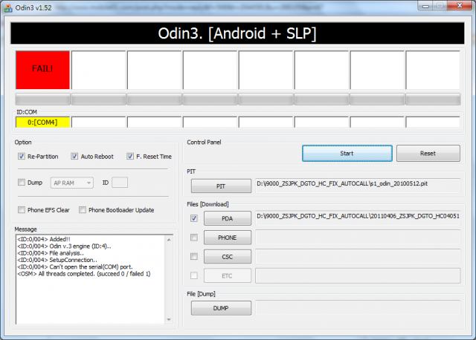
Task: Enable the Dump checkbox
Action: [22, 182]
